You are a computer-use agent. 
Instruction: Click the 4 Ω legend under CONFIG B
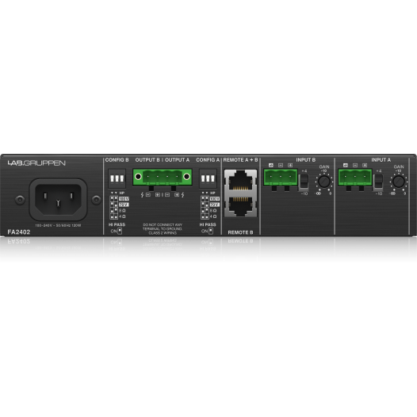click(x=122, y=216)
